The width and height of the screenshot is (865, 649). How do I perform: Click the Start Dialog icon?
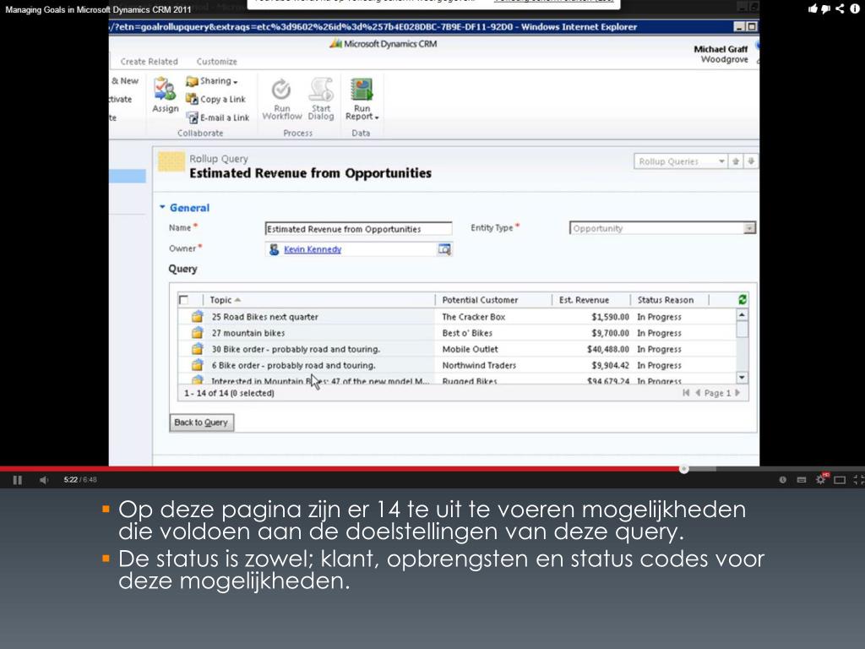tap(321, 99)
